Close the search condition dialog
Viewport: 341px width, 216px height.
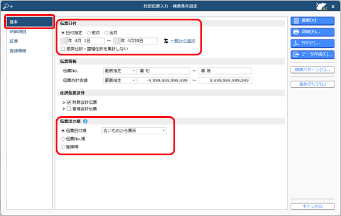(333, 6)
